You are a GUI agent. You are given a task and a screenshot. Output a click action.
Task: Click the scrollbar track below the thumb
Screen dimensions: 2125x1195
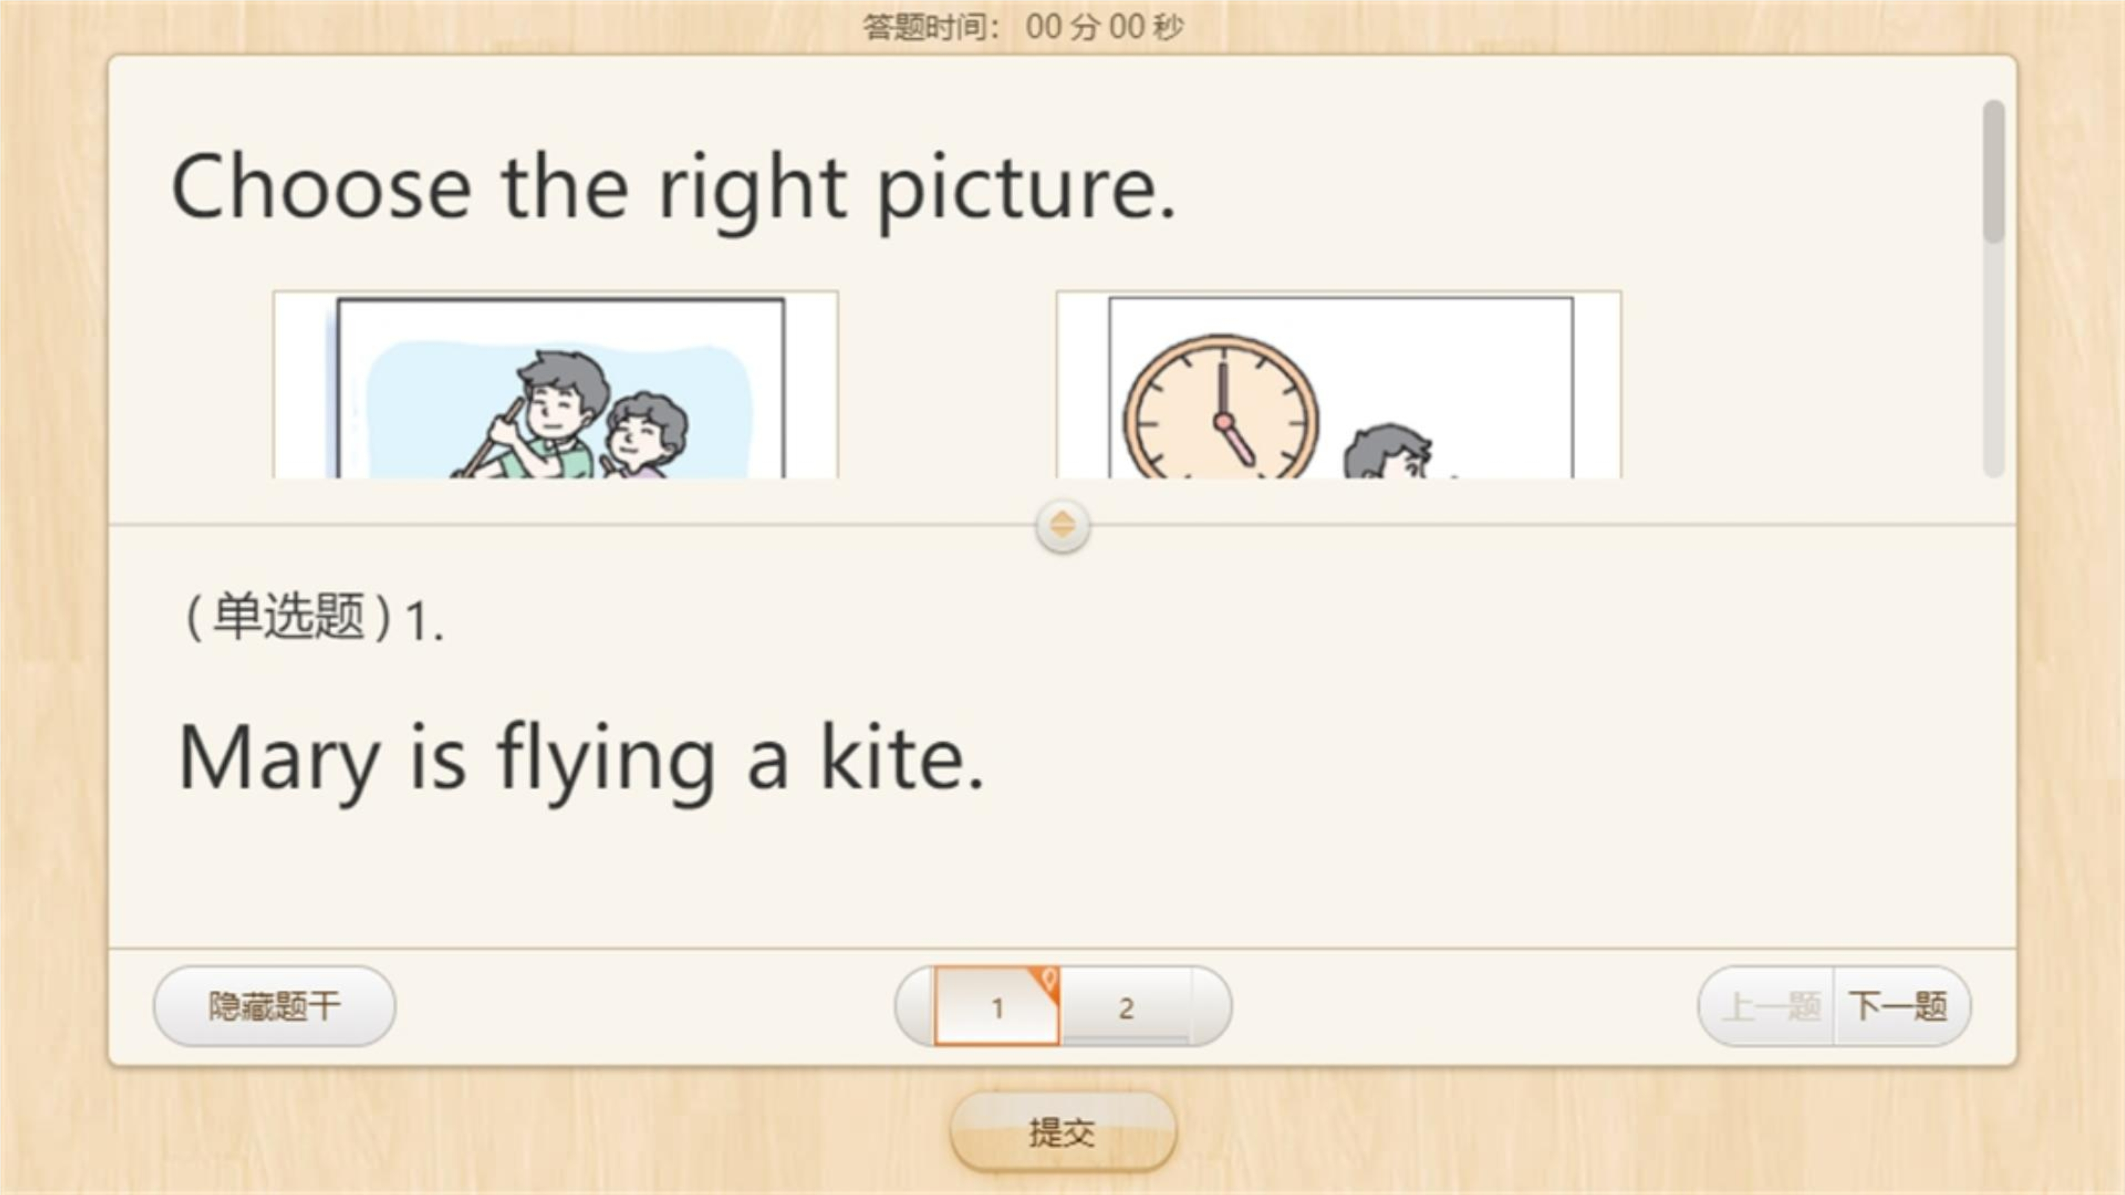click(x=1993, y=363)
